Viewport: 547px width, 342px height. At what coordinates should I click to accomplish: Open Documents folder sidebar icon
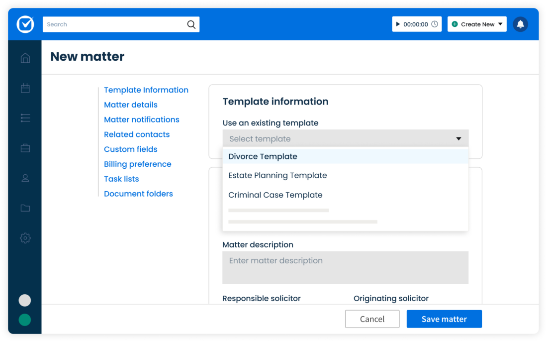[x=25, y=208]
